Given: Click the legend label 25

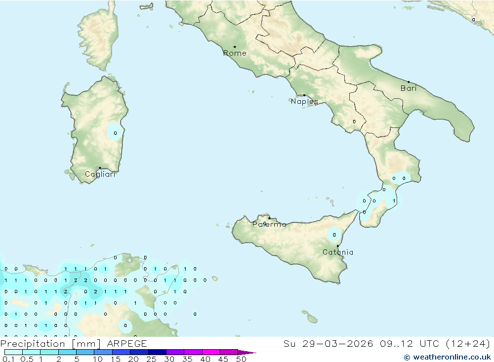Looking at the screenshot, I should (151, 359).
